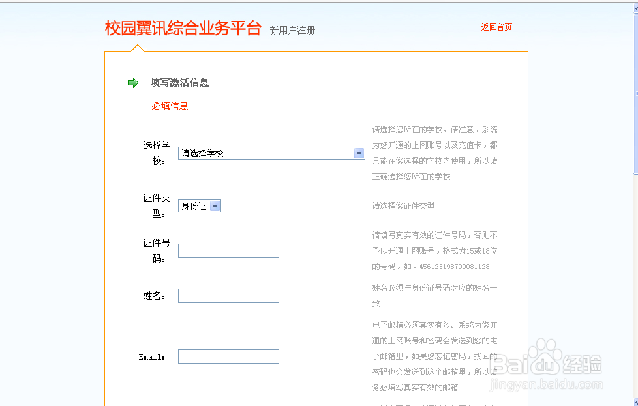Screen dimensions: 638x406
Task: Click the green arrow icon beside 填写激活信息
Action: click(134, 82)
